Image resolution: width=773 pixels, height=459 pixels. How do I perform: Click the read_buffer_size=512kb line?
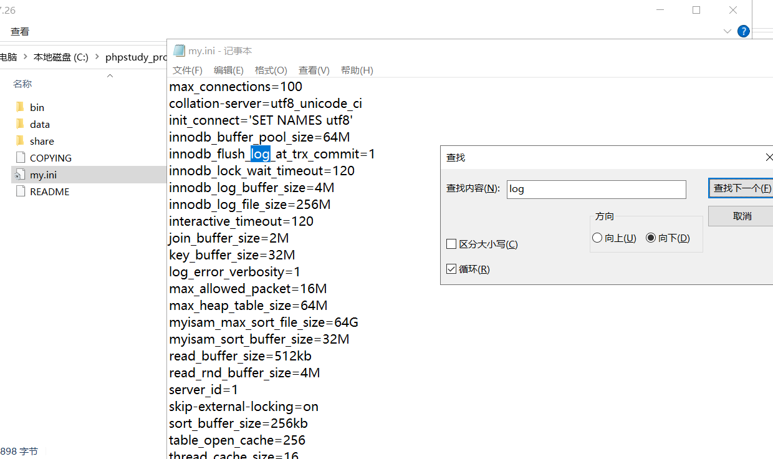point(241,356)
